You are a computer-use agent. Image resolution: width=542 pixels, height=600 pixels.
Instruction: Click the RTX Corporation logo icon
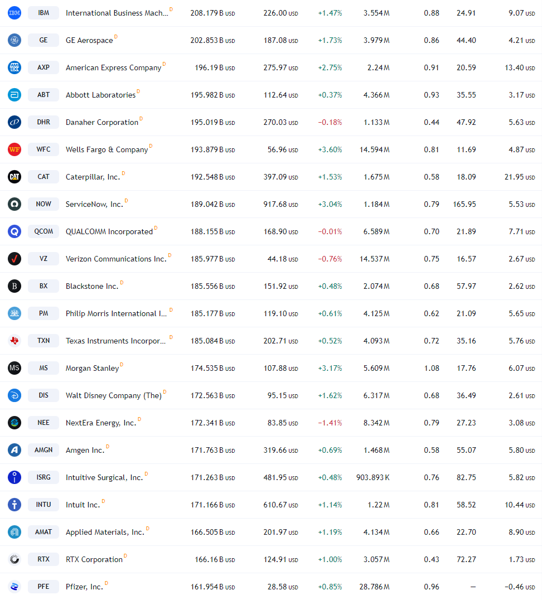(x=14, y=559)
